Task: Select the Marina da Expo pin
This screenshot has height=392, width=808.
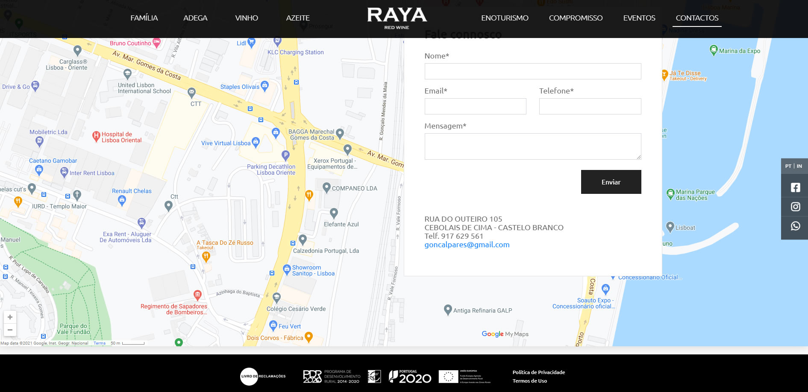Action: [713, 50]
